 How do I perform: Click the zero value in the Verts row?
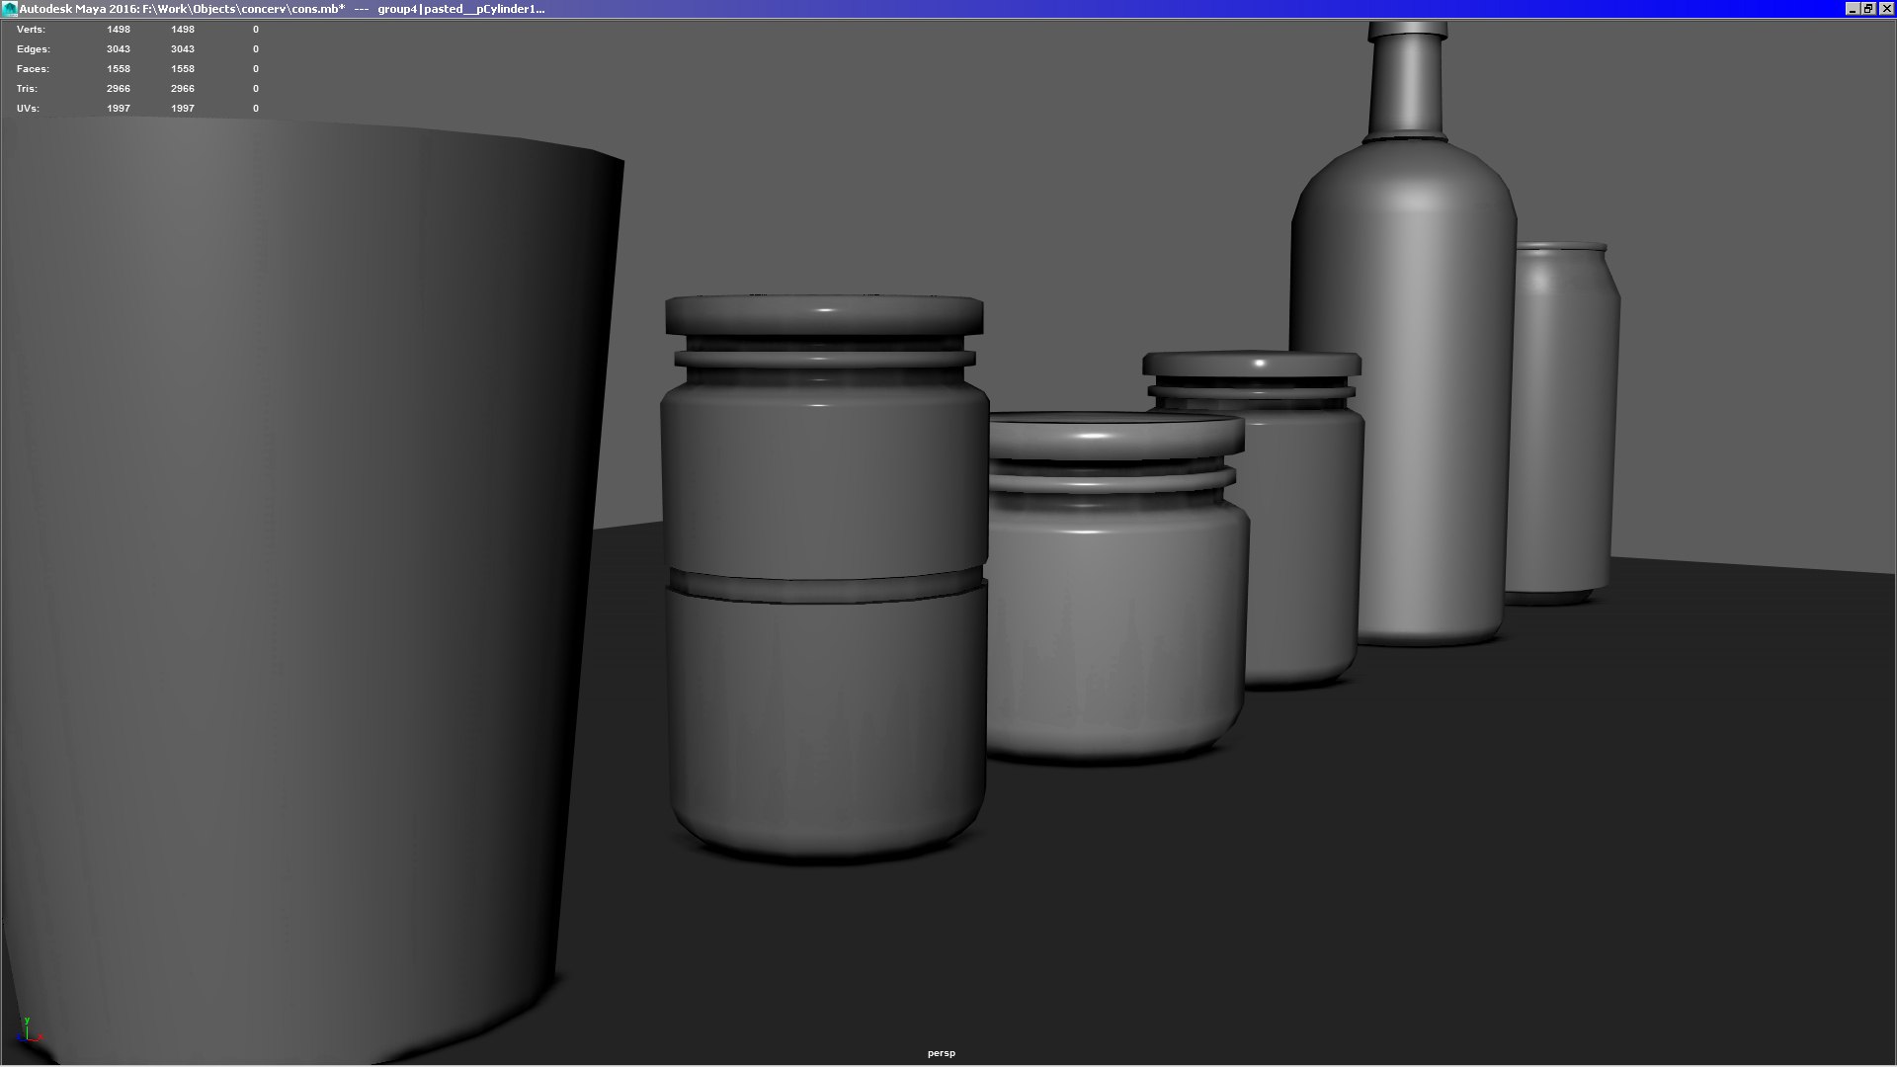click(x=256, y=30)
